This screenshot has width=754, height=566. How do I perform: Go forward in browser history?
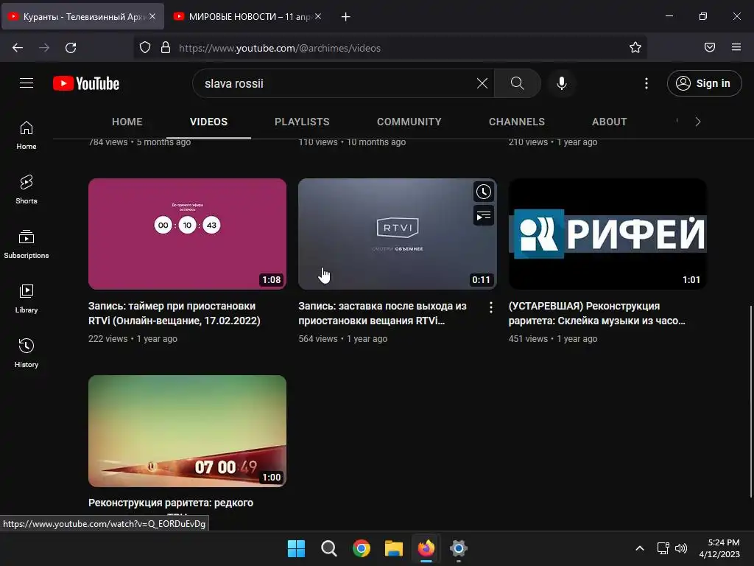(44, 48)
